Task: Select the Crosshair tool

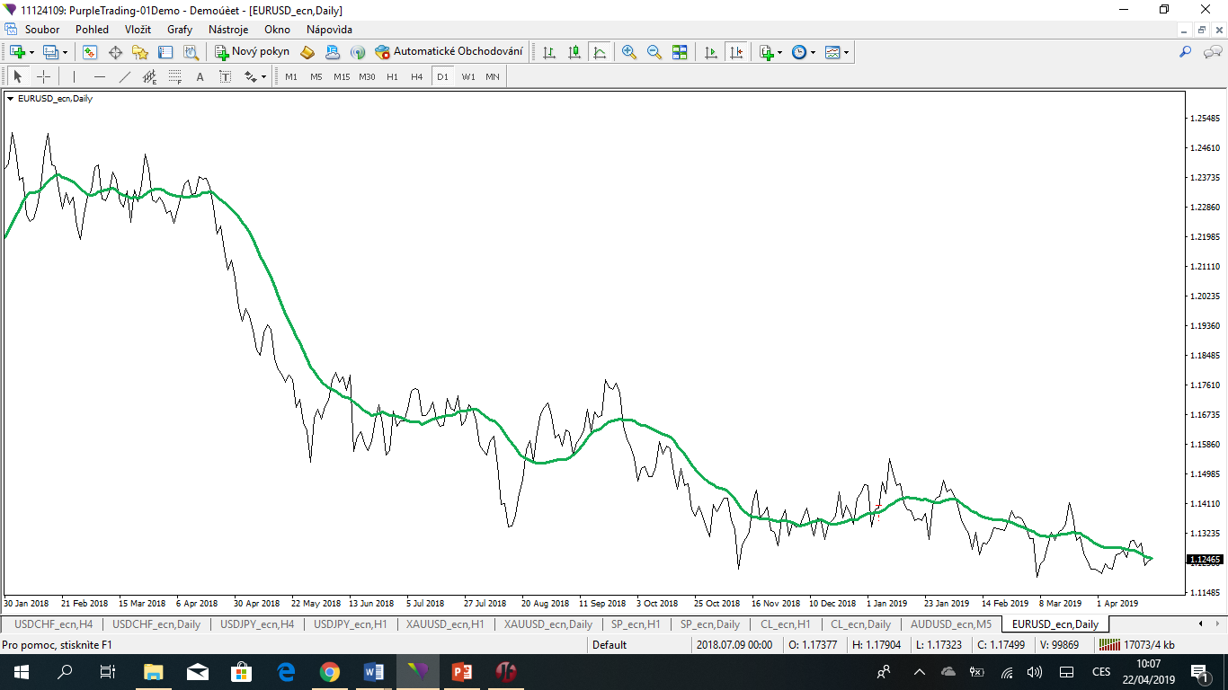Action: click(44, 76)
